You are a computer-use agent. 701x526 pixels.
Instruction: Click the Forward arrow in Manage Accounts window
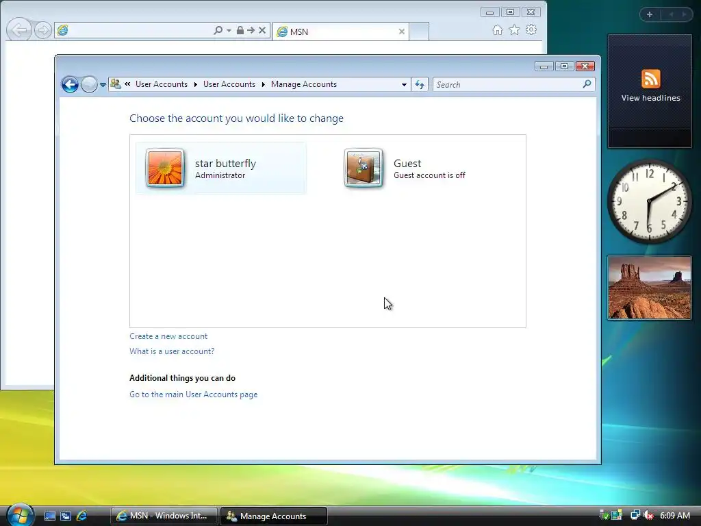tap(89, 84)
